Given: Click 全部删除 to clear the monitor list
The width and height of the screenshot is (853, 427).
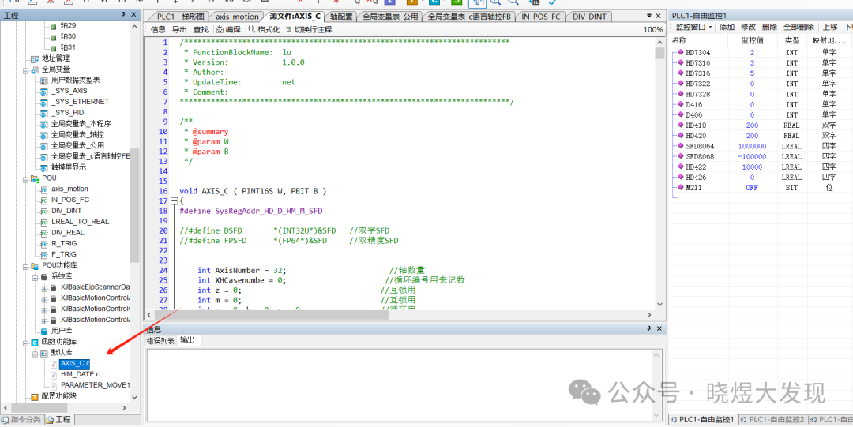Looking at the screenshot, I should coord(798,27).
